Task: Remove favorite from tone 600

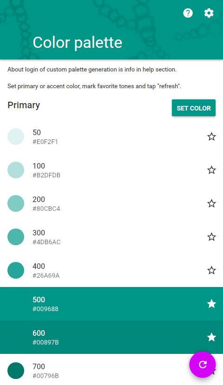Action: [211, 337]
